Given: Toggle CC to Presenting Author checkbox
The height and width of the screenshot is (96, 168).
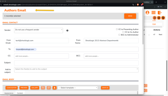Looking at the screenshot, I should pos(117,29).
